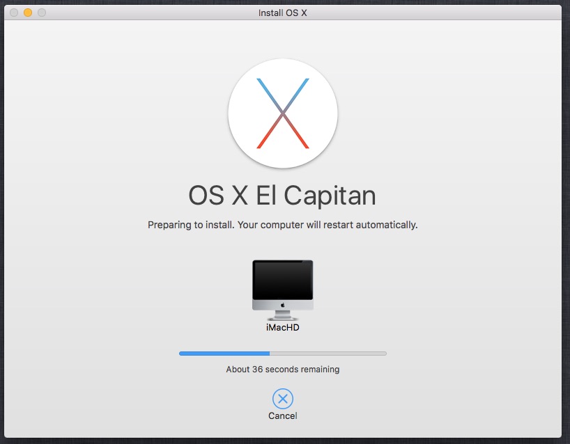Minimize the Install OS X window
This screenshot has width=570, height=444.
pyautogui.click(x=28, y=13)
